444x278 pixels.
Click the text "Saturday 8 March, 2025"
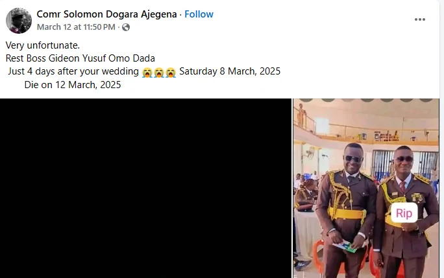pos(230,71)
